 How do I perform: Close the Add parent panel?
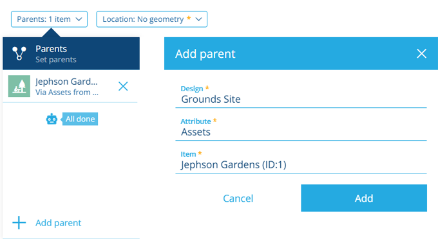click(421, 53)
